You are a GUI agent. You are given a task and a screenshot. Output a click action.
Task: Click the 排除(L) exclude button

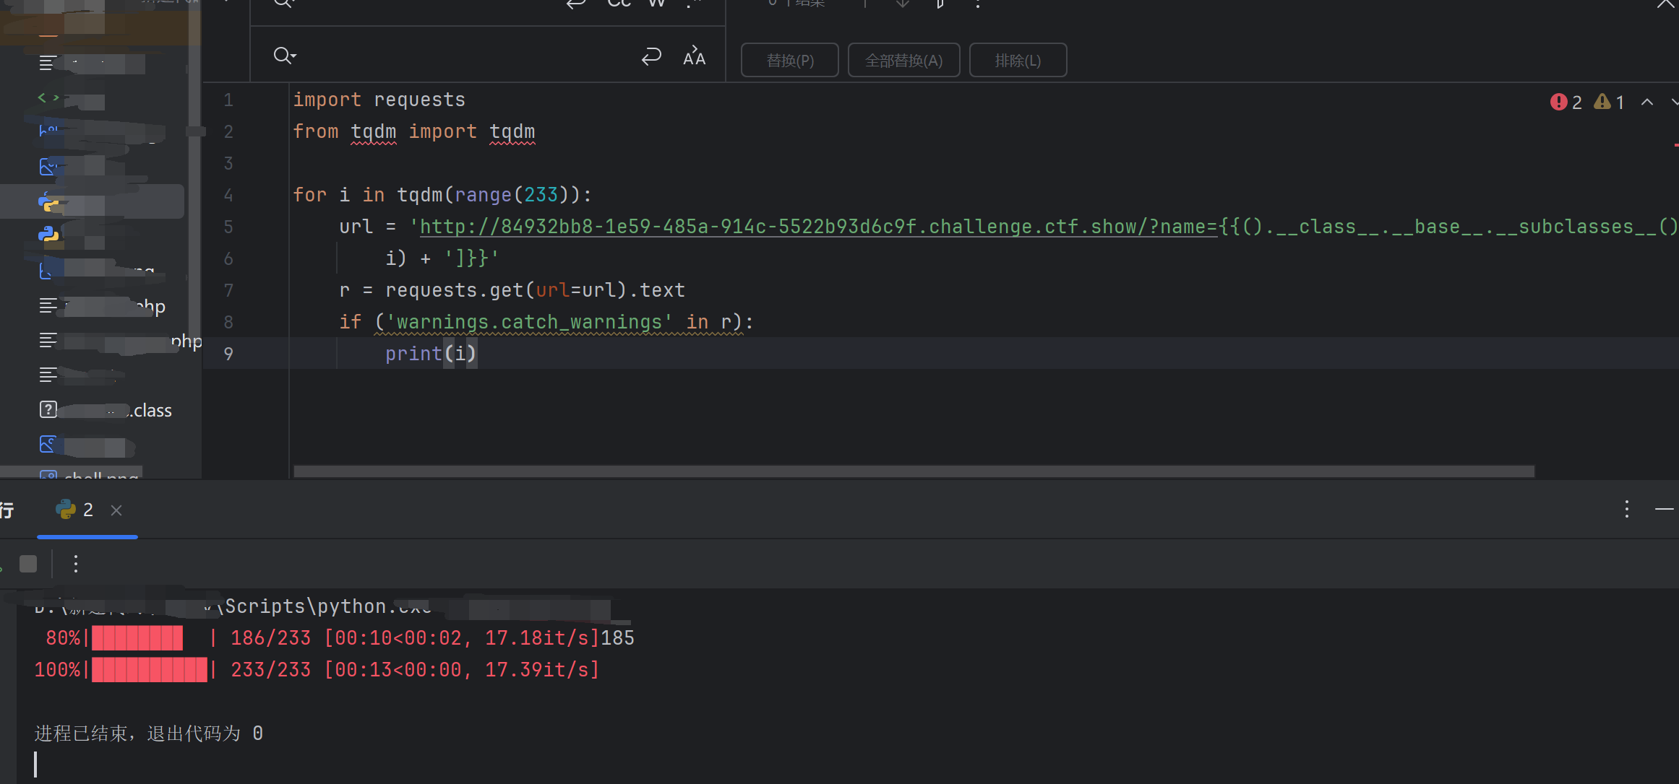click(1017, 61)
